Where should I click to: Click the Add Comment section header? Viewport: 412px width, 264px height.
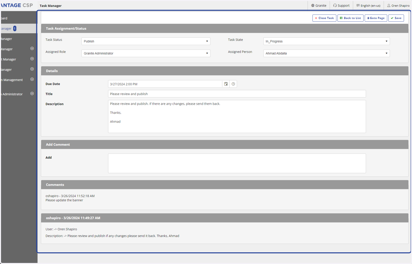(x=225, y=145)
